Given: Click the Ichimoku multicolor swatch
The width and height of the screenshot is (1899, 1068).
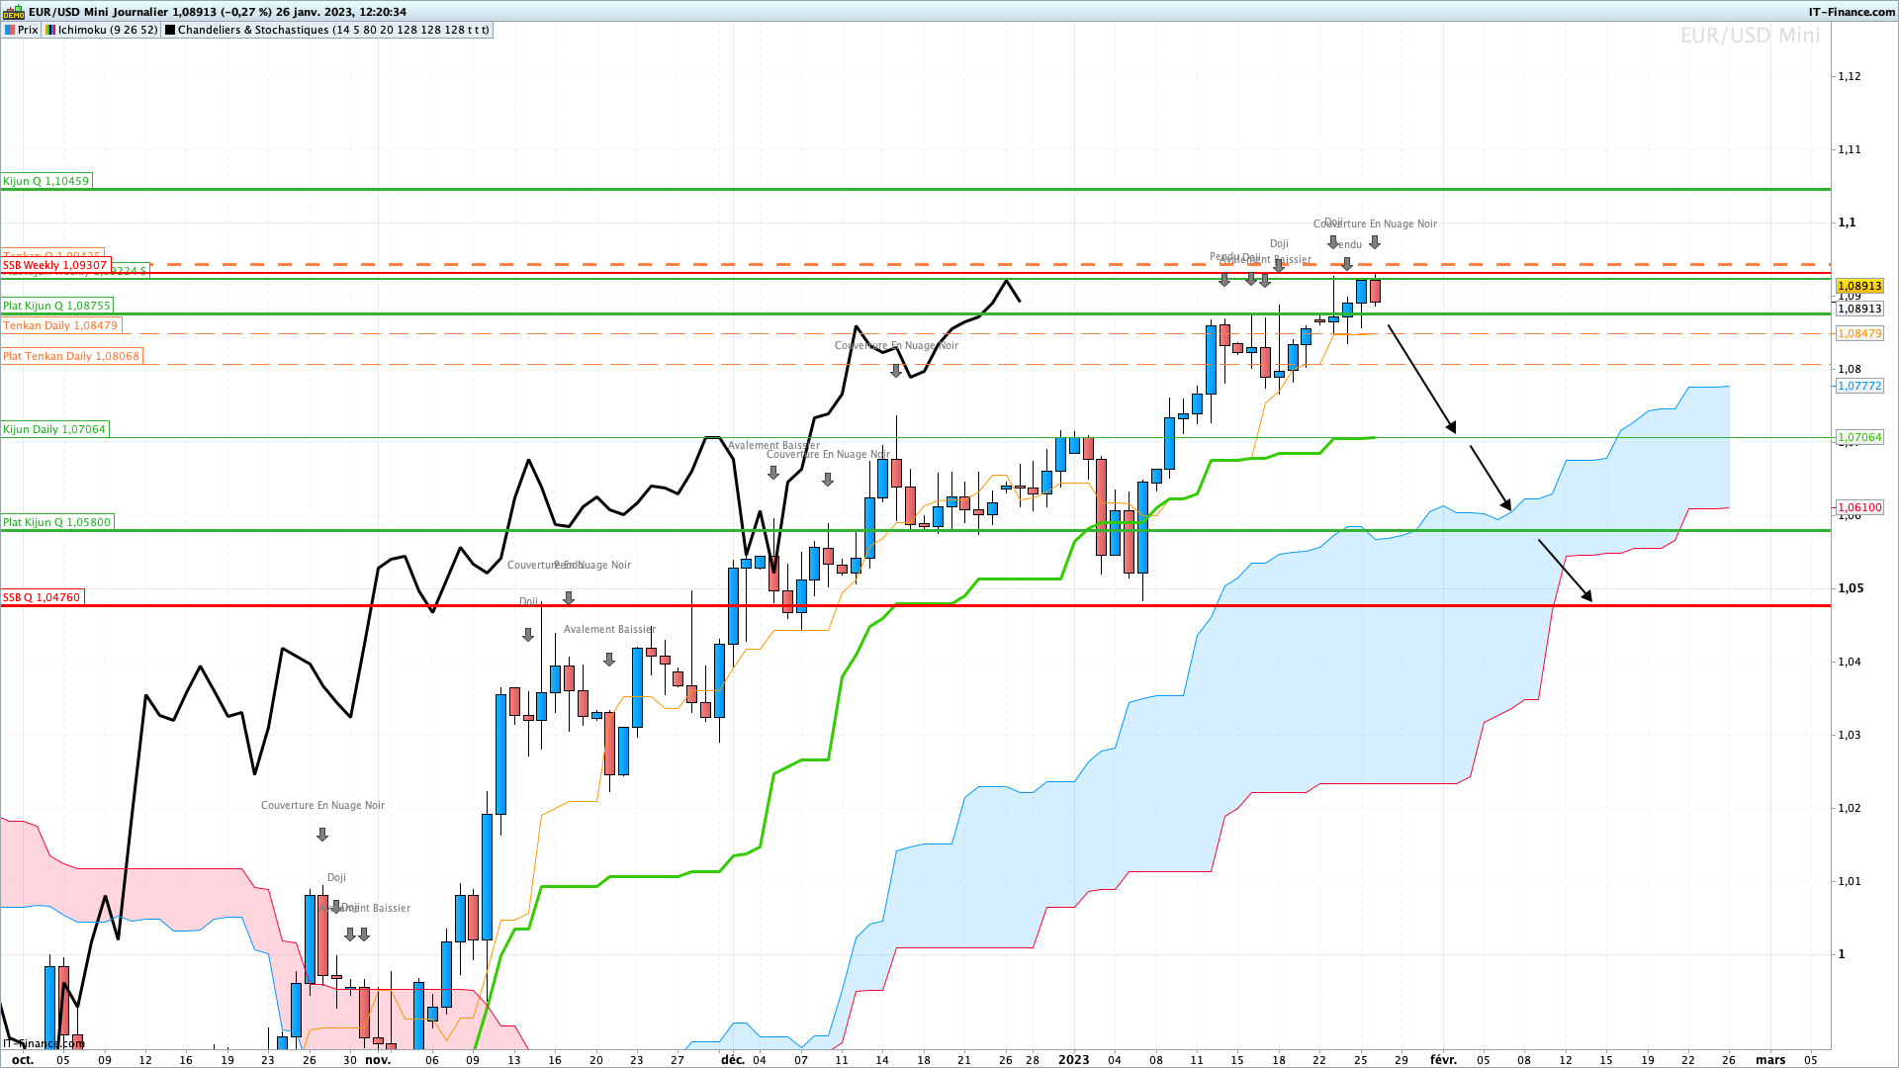Looking at the screenshot, I should (50, 30).
